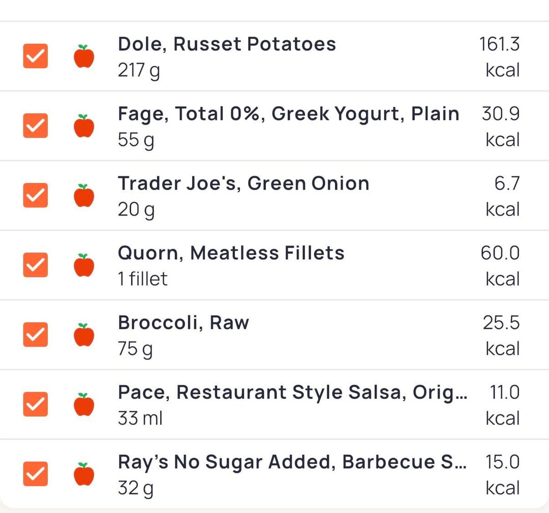Image resolution: width=549 pixels, height=513 pixels.
Task: Tap the 75 g serving size of broccoli
Action: pyautogui.click(x=135, y=349)
